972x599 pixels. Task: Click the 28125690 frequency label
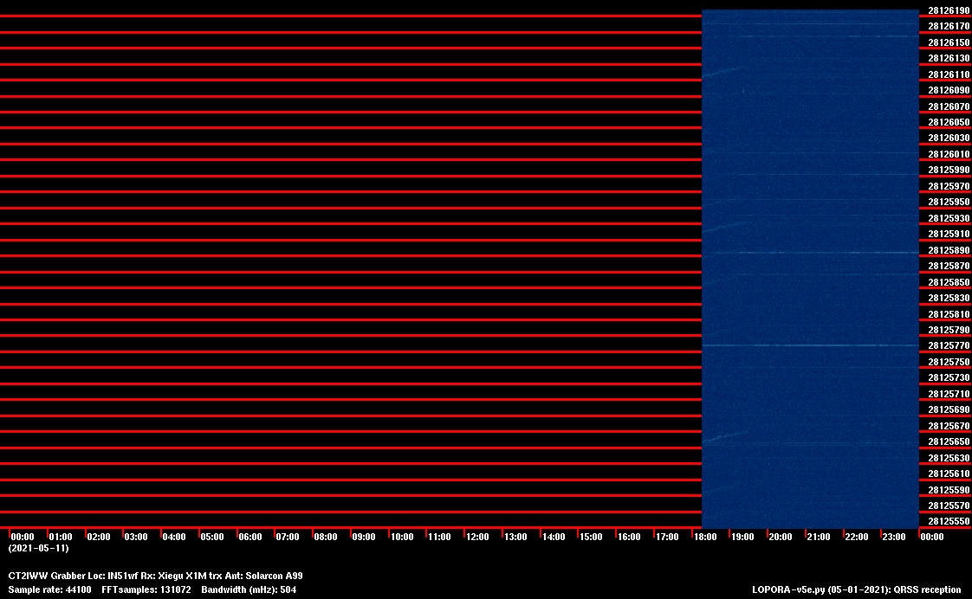(x=949, y=410)
